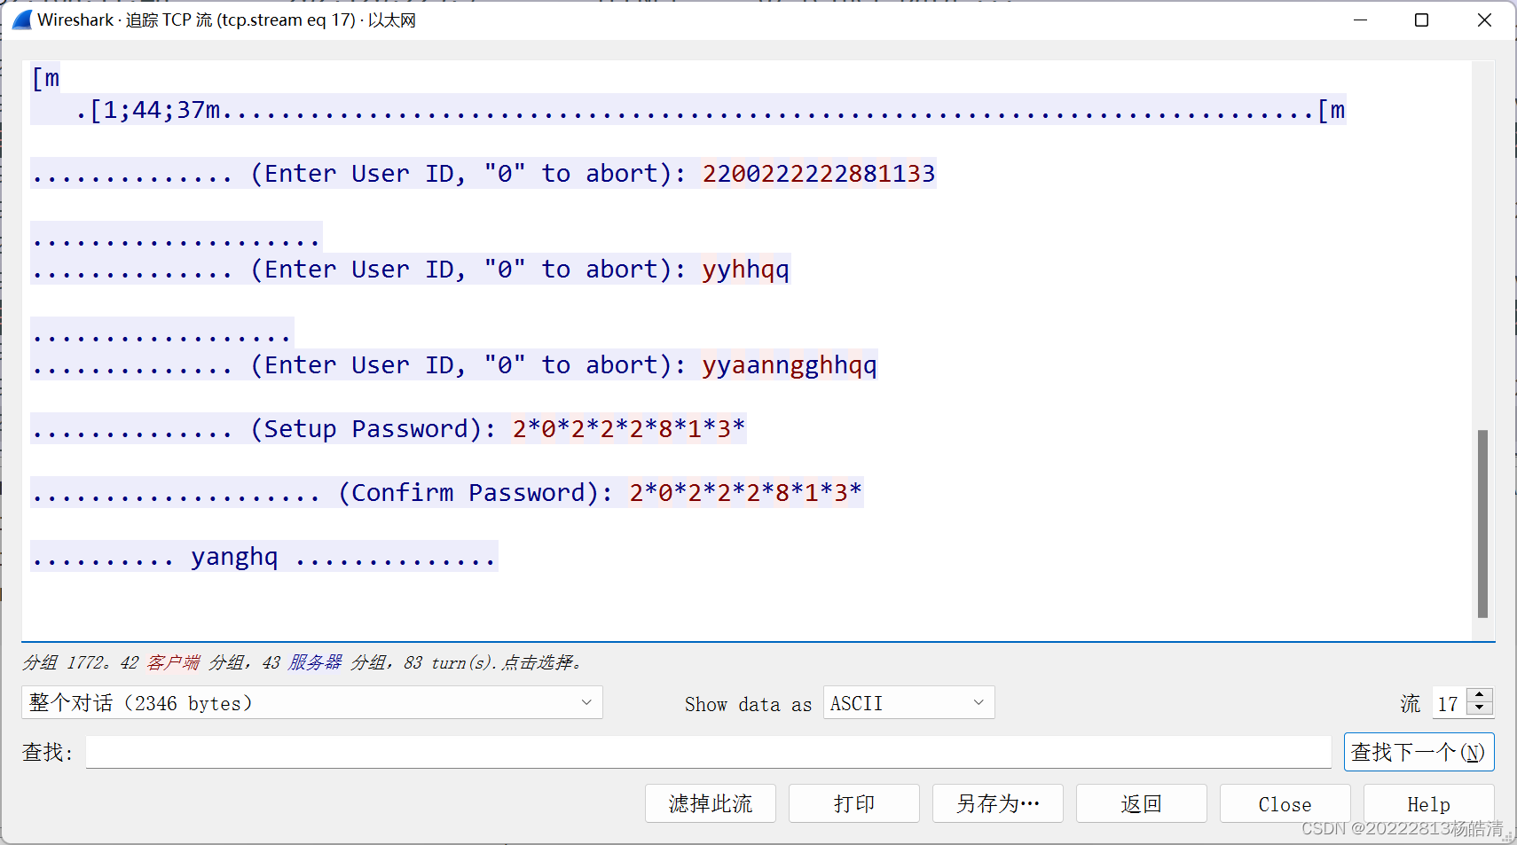Decrement the stream number with down arrow
This screenshot has height=845, width=1517.
click(x=1480, y=708)
